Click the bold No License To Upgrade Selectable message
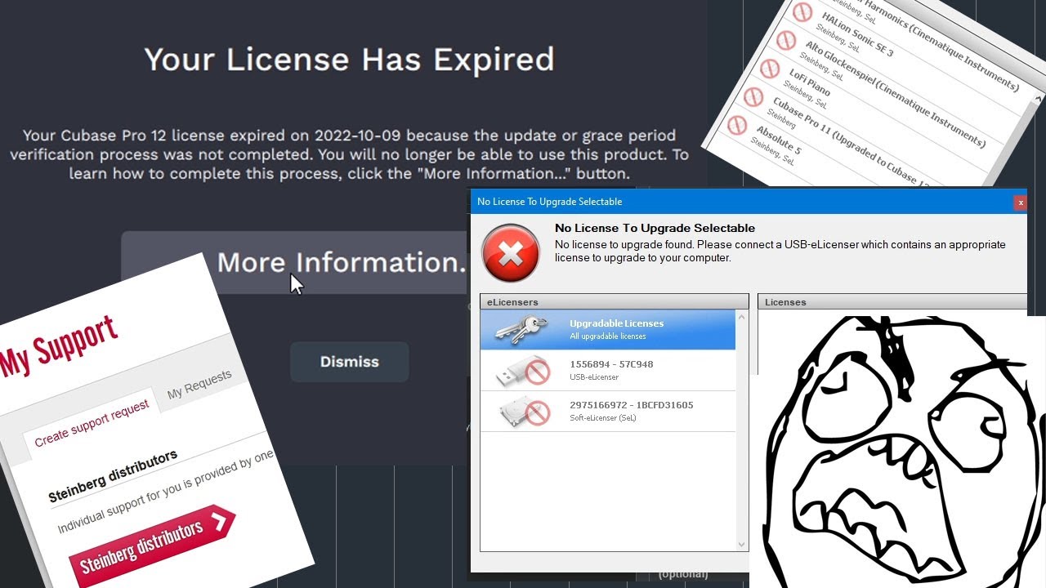The image size is (1046, 588). pos(655,228)
